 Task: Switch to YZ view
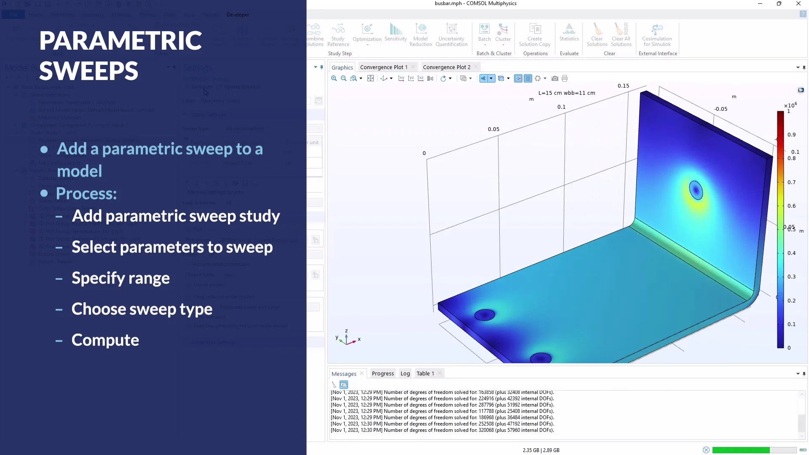[x=411, y=78]
